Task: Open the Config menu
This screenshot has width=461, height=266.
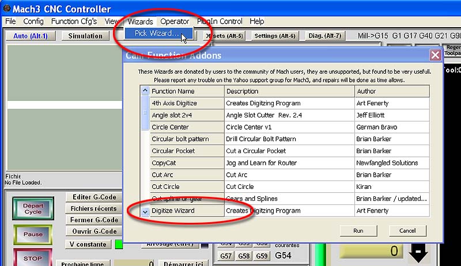Action: [33, 21]
